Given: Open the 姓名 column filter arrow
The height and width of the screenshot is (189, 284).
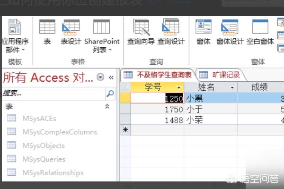Looking at the screenshot, I should coord(232,87).
